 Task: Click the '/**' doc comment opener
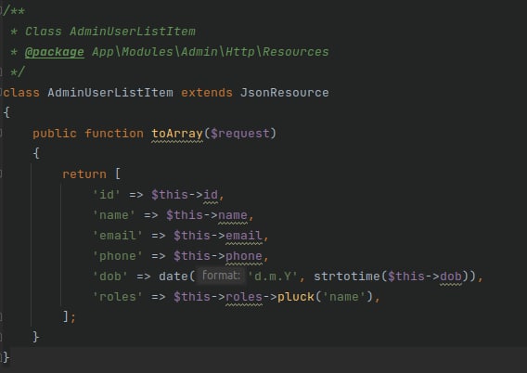[x=14, y=11]
